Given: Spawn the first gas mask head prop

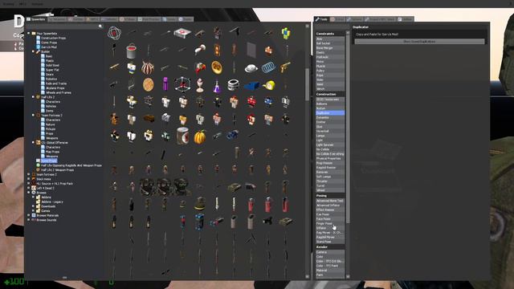Looking at the screenshot, I should point(148,187).
